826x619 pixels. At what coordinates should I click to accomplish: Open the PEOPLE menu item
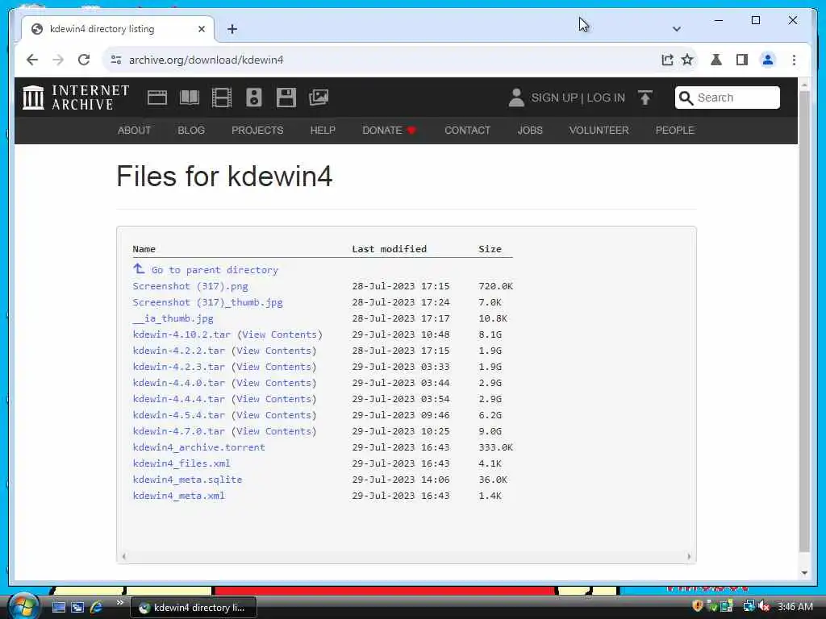(675, 130)
